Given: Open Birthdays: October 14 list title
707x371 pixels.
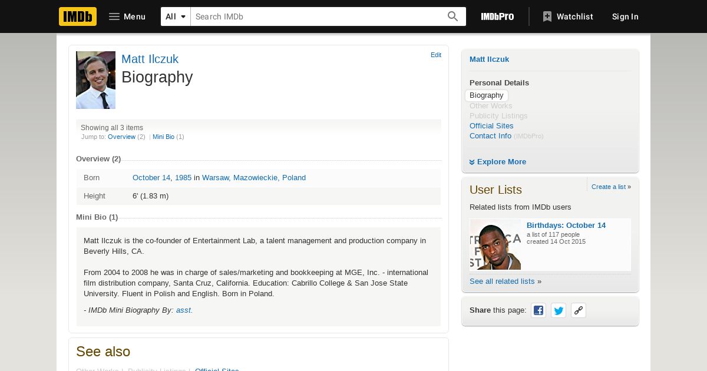Looking at the screenshot, I should tap(566, 225).
